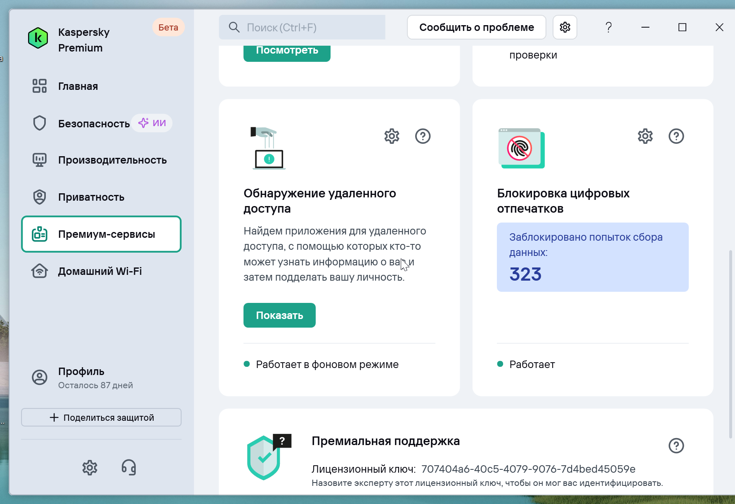Open settings gear in the top bar
Screen dimensions: 735x504
(565, 27)
